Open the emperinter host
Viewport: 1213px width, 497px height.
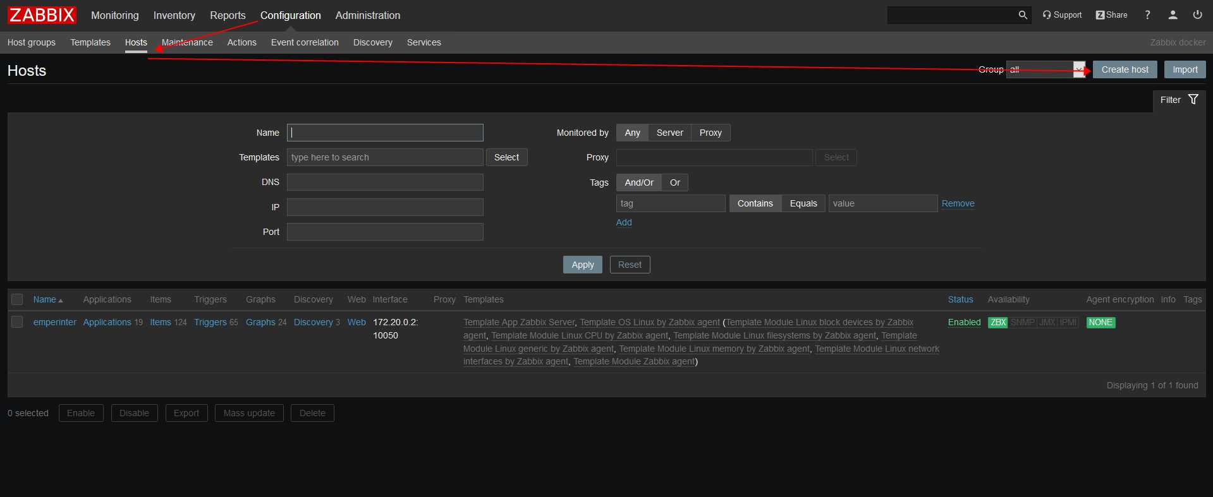pos(55,322)
